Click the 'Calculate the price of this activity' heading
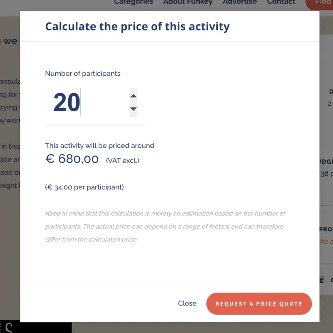 (x=137, y=27)
